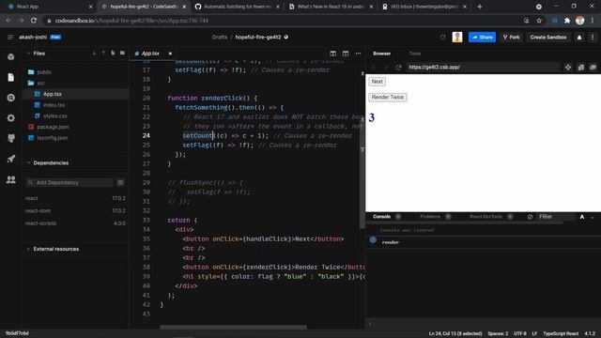
Task: Click the Ln 24, Col 15 position status
Action: tap(455, 333)
